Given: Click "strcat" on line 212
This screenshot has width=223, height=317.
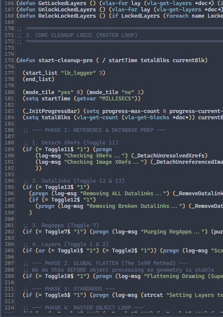Looking at the screenshot, I should coord(153,295).
